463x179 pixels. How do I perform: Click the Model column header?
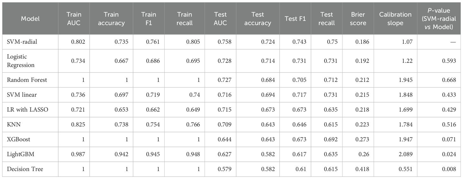pyautogui.click(x=30, y=19)
